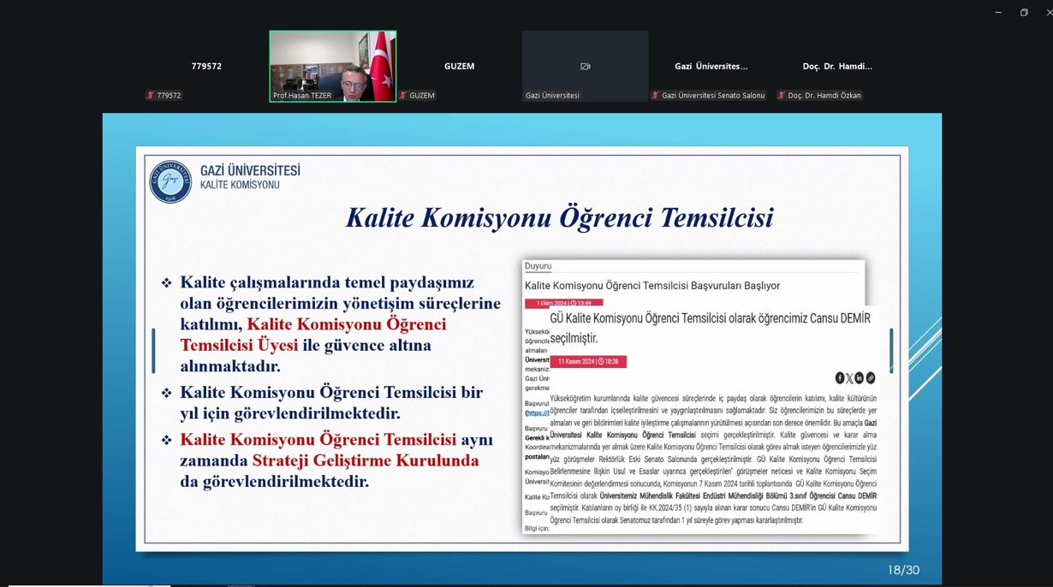The image size is (1053, 587).
Task: Click the https:// link in left article
Action: click(x=538, y=413)
